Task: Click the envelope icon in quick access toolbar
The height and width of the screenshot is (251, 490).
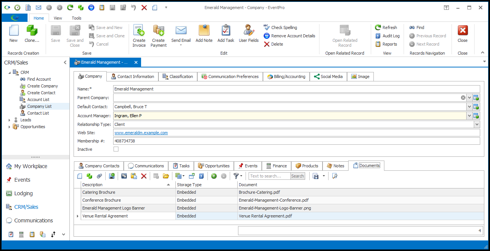Action: pos(38,8)
